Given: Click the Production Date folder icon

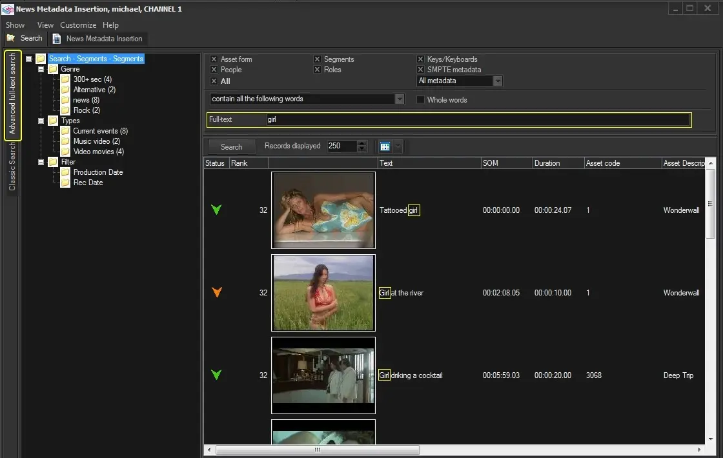Looking at the screenshot, I should [65, 172].
